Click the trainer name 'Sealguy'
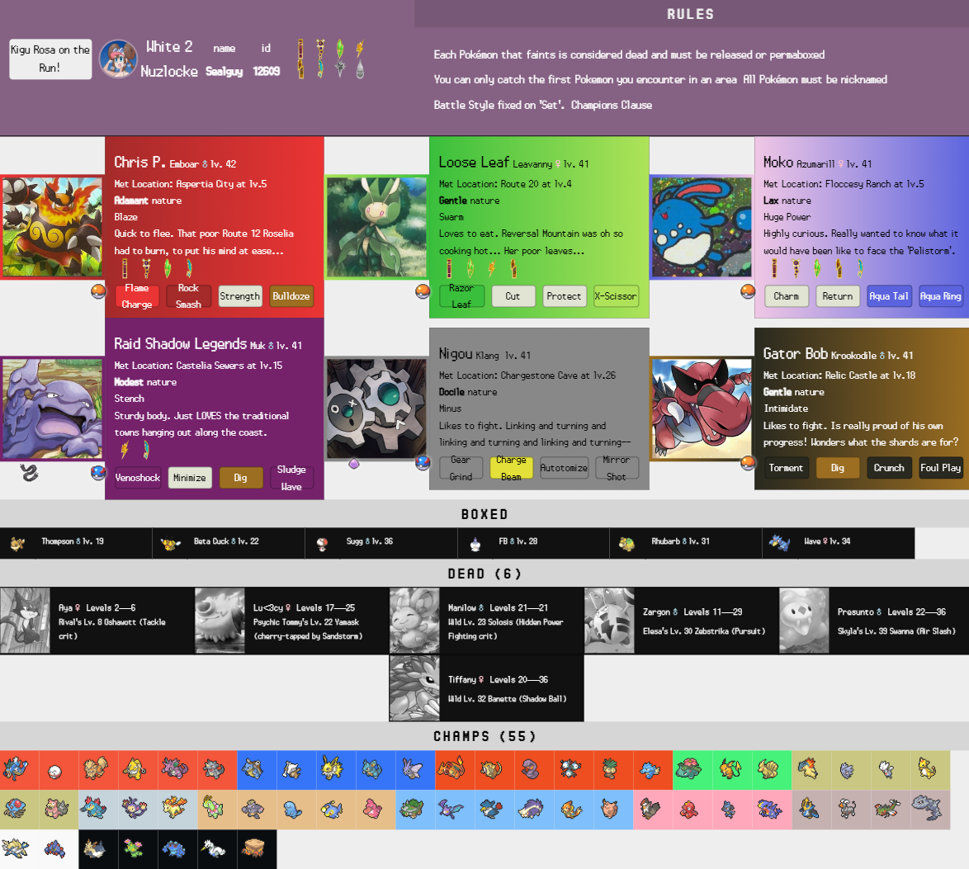 224,72
